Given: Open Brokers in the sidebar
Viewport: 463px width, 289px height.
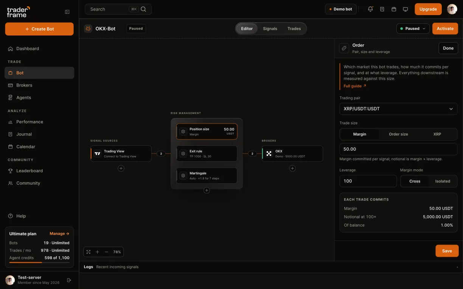Looking at the screenshot, I should point(39,85).
